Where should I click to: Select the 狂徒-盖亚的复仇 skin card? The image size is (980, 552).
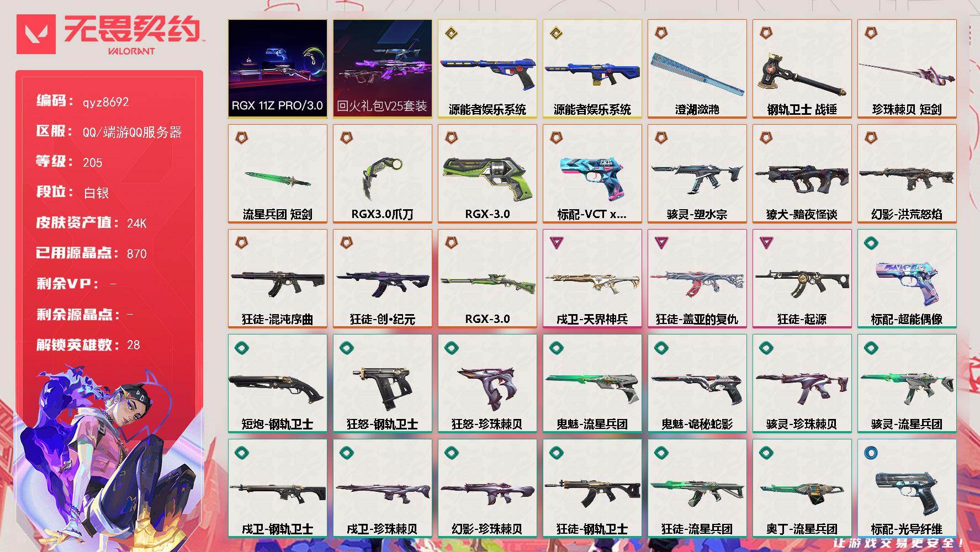[x=697, y=278]
